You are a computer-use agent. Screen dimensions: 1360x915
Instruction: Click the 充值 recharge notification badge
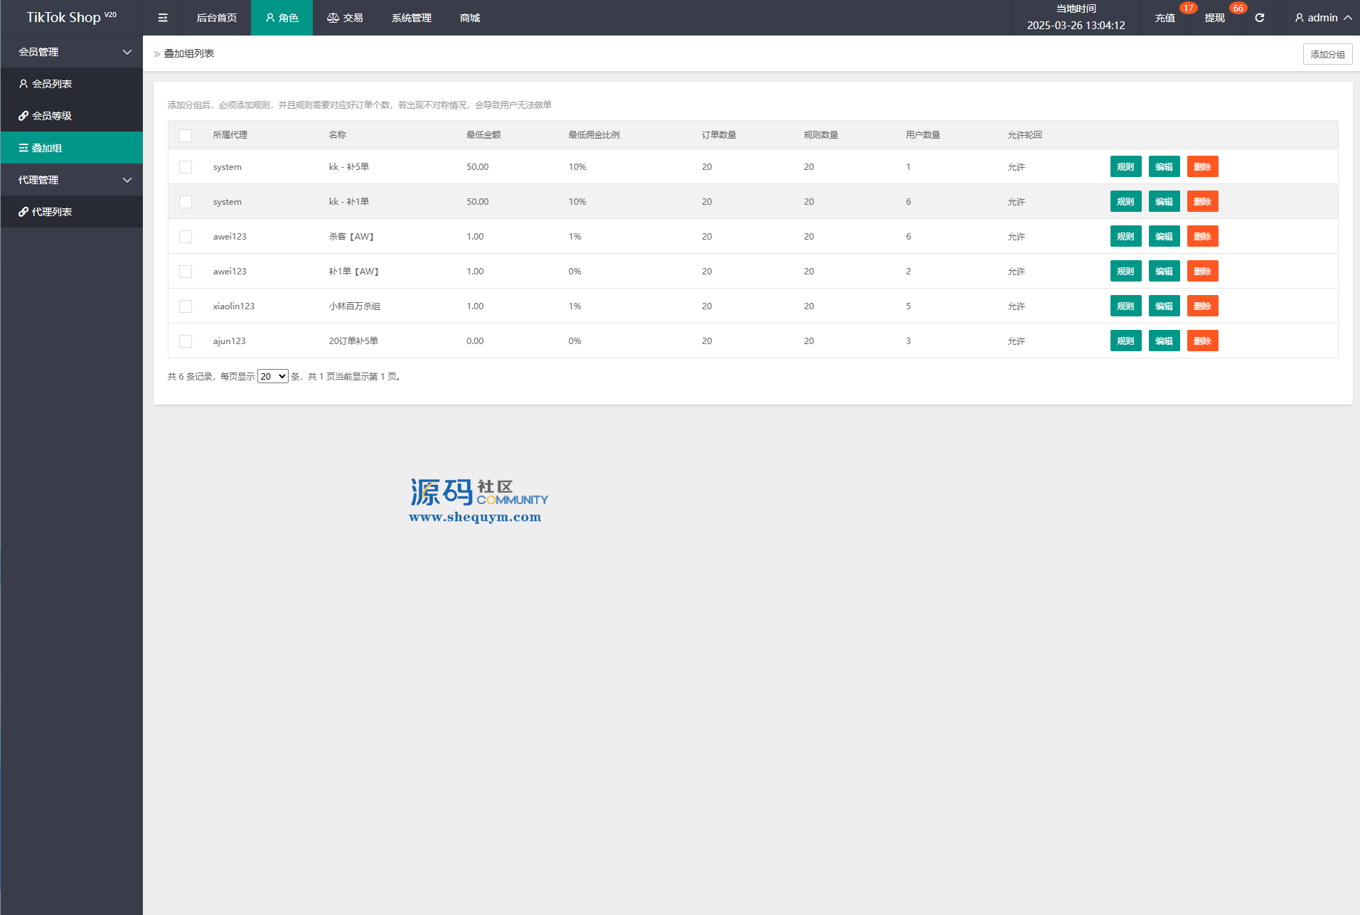pos(1188,9)
